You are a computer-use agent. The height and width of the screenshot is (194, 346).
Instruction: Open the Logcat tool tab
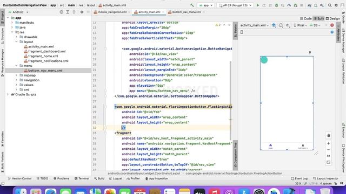coord(115,178)
